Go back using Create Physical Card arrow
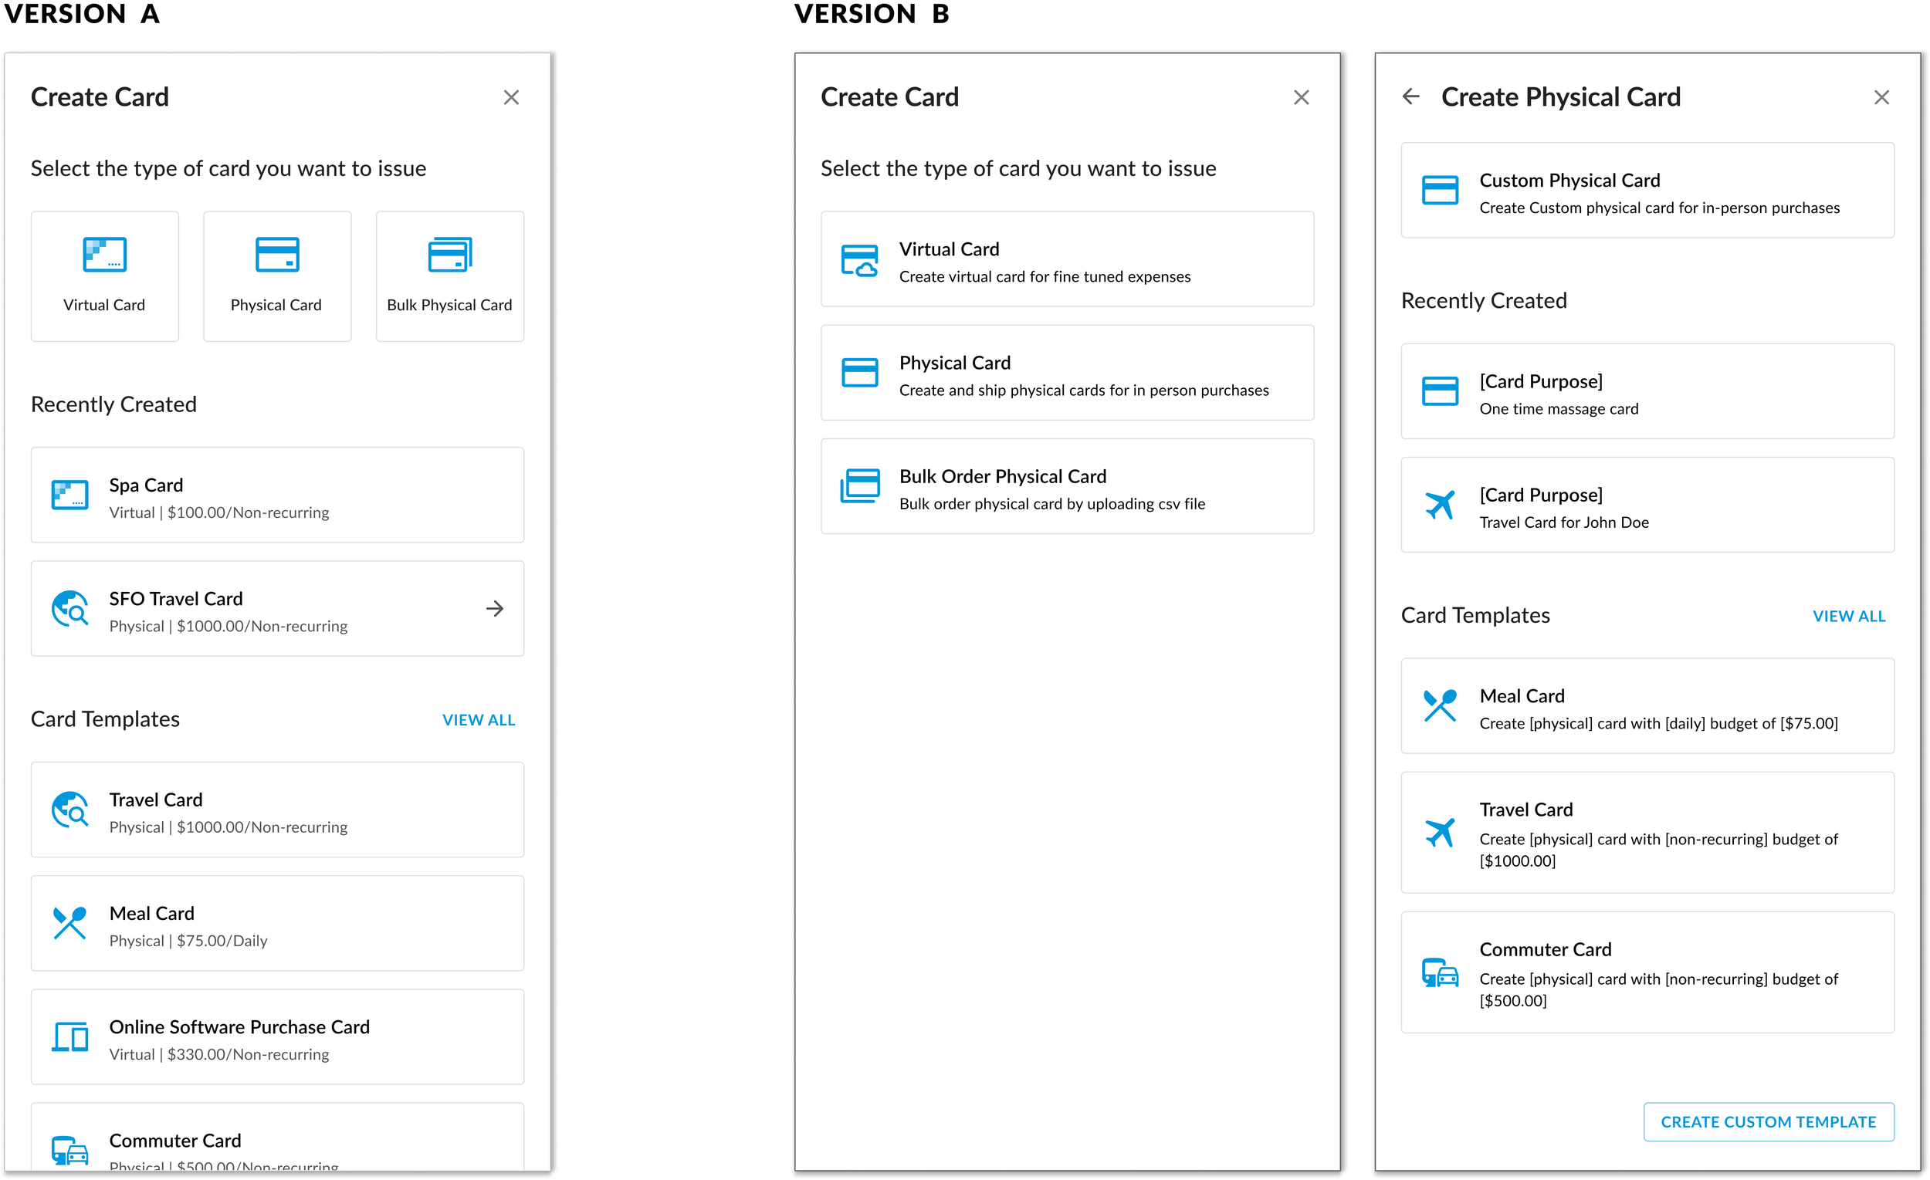This screenshot has height=1180, width=1930. tap(1410, 96)
